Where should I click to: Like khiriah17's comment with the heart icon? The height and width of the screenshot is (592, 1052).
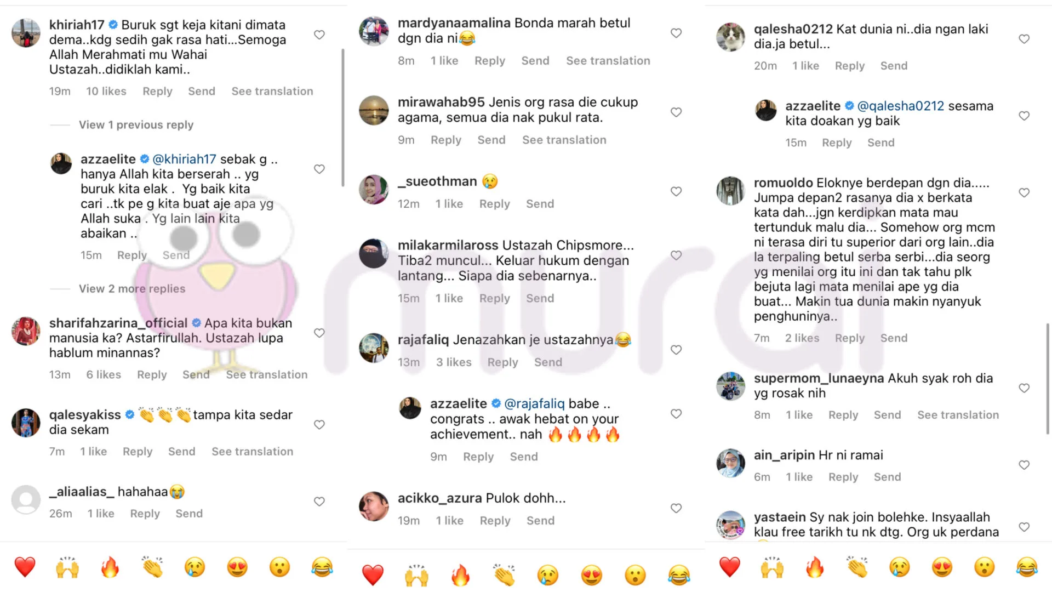click(x=319, y=35)
